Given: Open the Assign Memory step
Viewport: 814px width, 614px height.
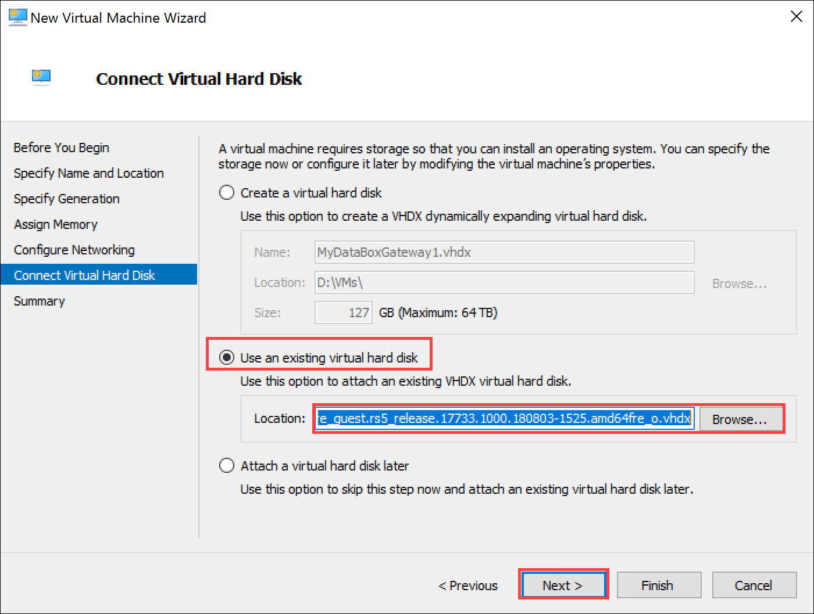Looking at the screenshot, I should point(55,224).
